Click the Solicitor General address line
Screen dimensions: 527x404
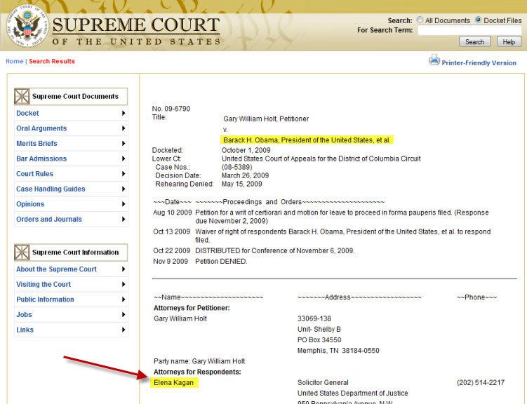coord(323,382)
